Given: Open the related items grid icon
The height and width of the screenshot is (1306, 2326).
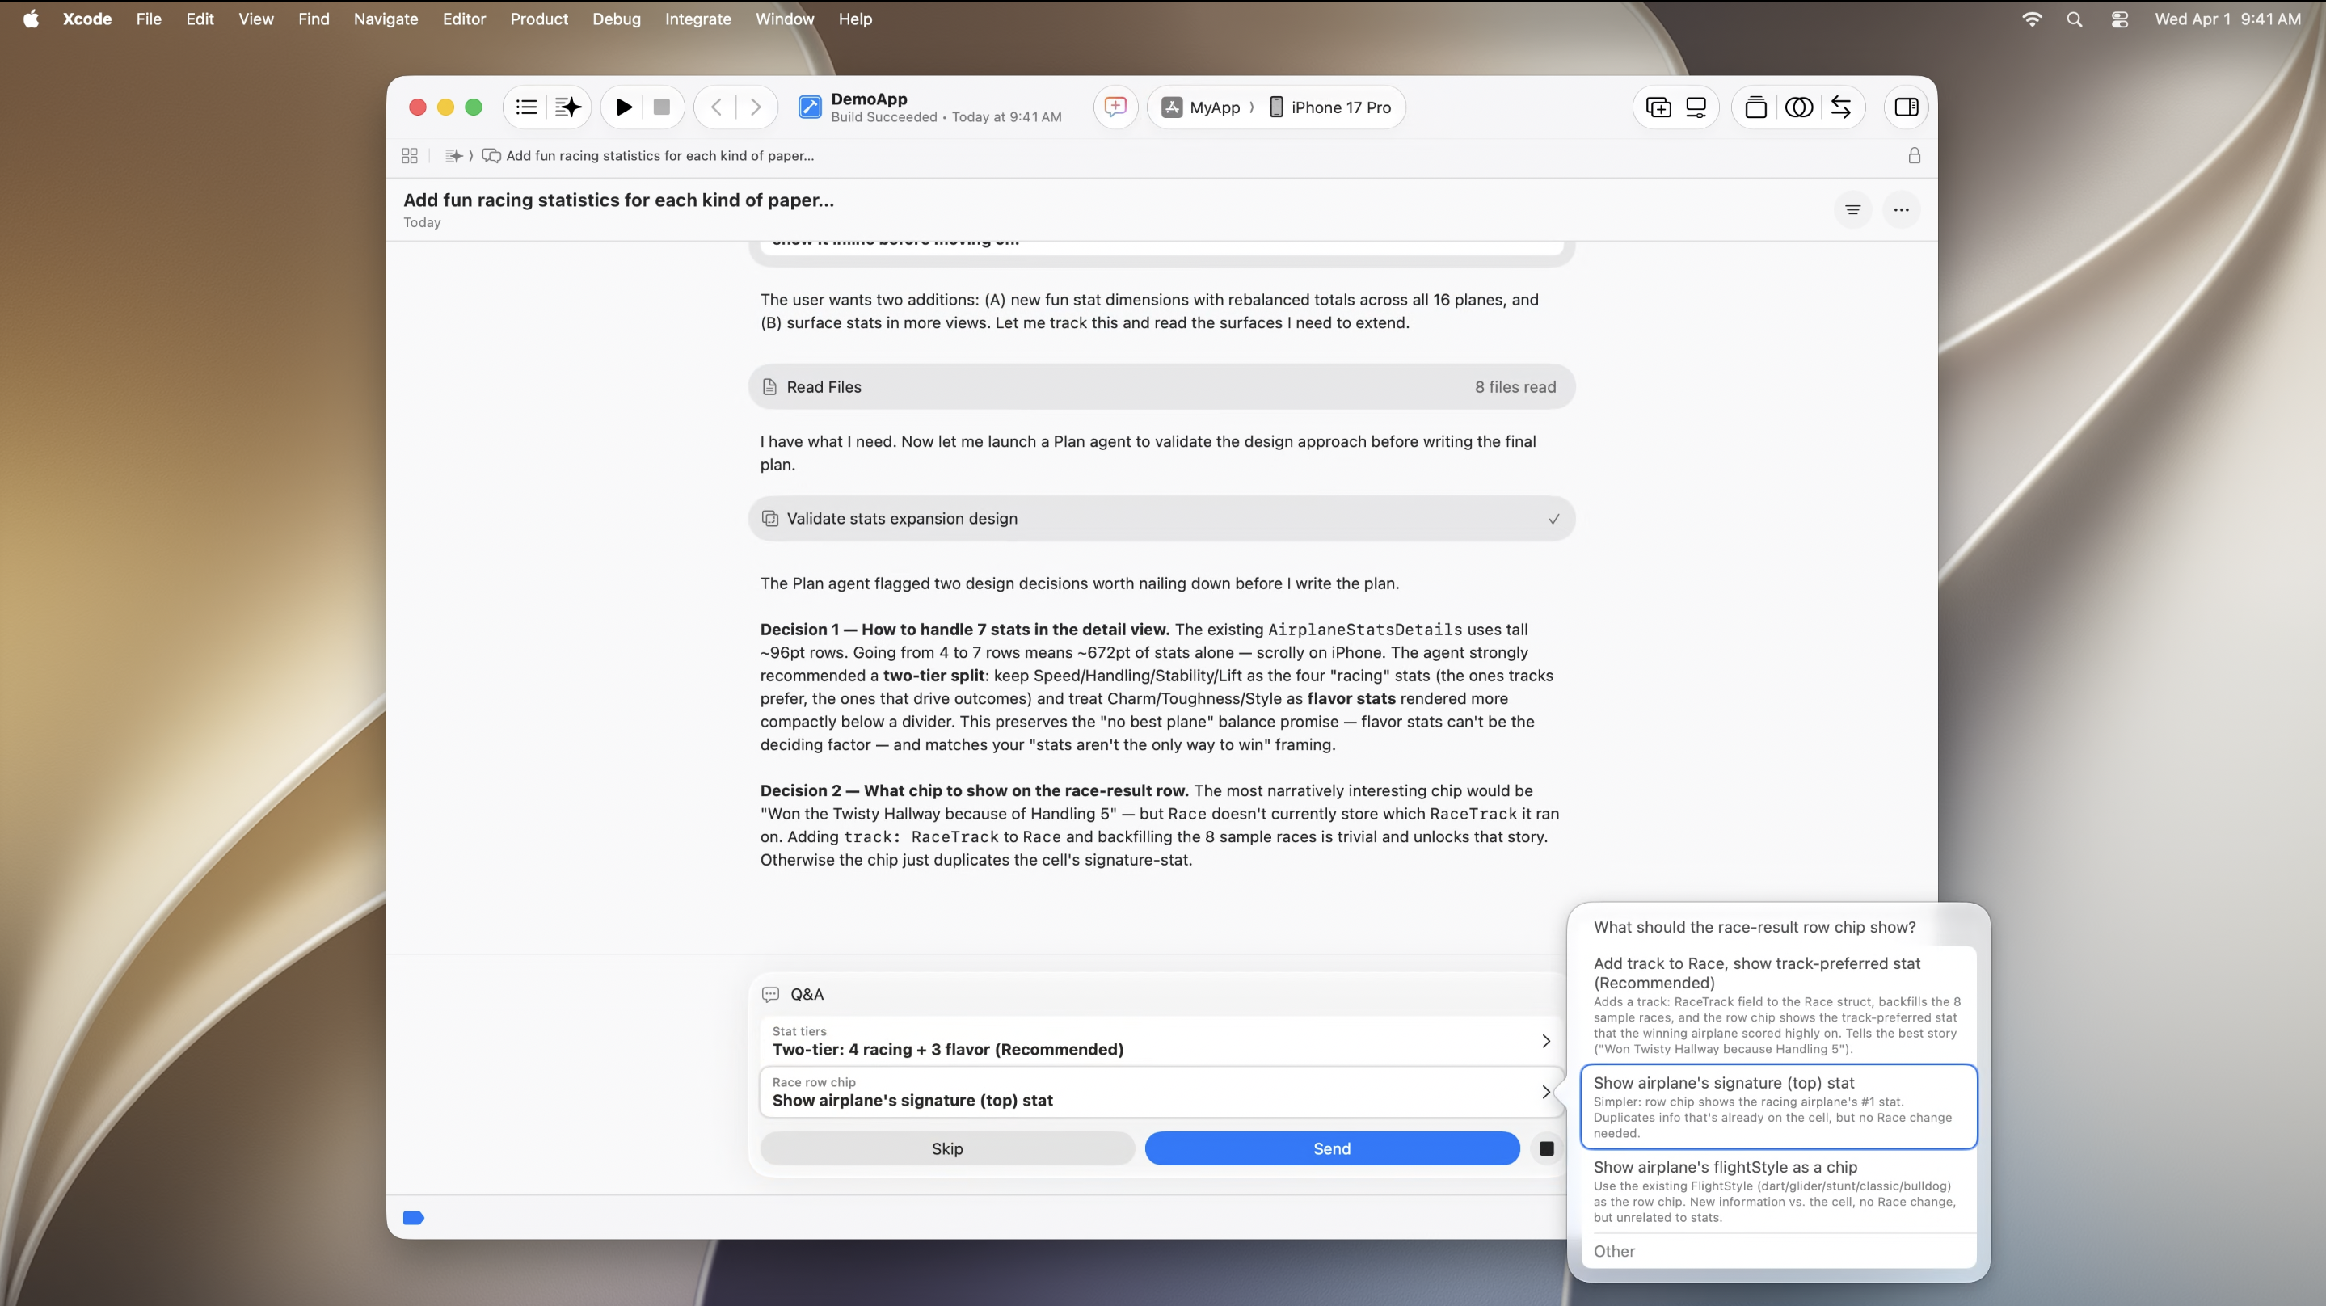Looking at the screenshot, I should coord(409,155).
